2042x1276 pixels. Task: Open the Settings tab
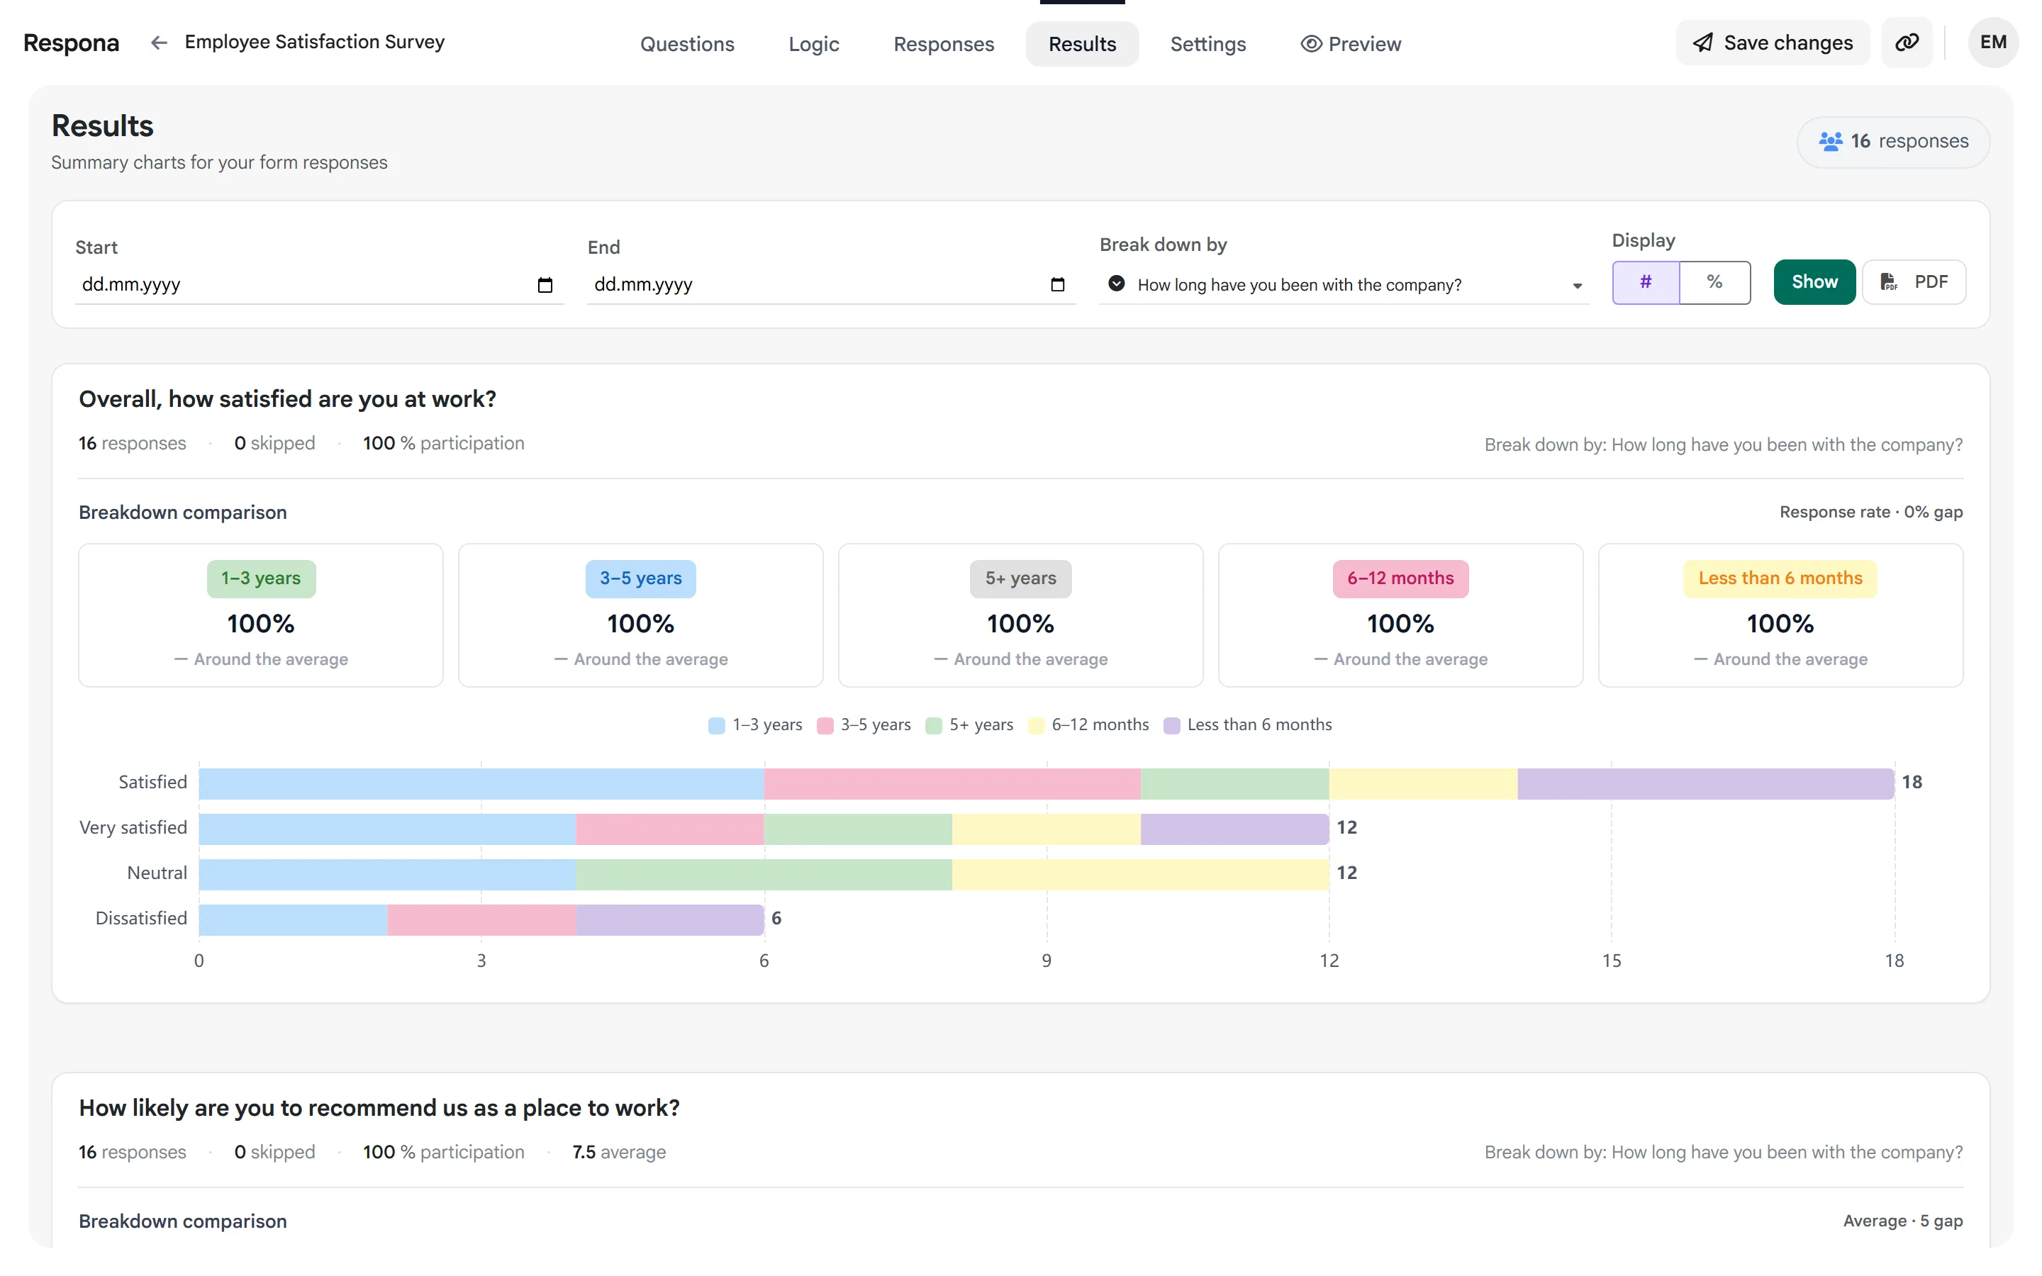pyautogui.click(x=1207, y=44)
